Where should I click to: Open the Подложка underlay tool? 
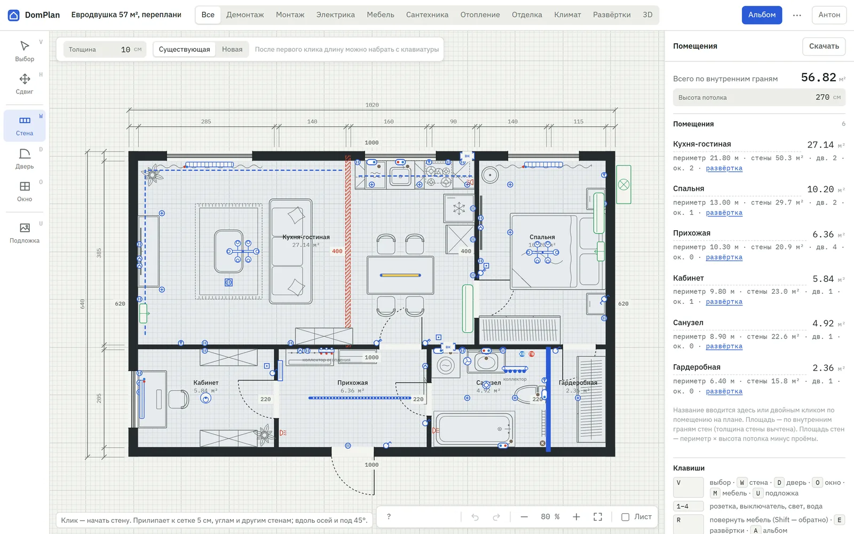click(25, 233)
